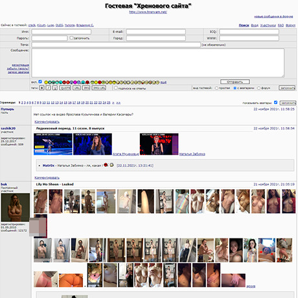Go to page 25 of the guestbook

point(109,102)
